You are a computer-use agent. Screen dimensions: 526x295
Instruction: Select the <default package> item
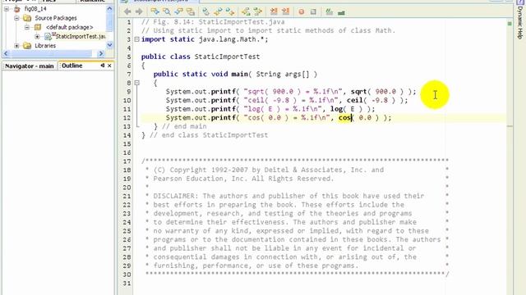(x=69, y=27)
